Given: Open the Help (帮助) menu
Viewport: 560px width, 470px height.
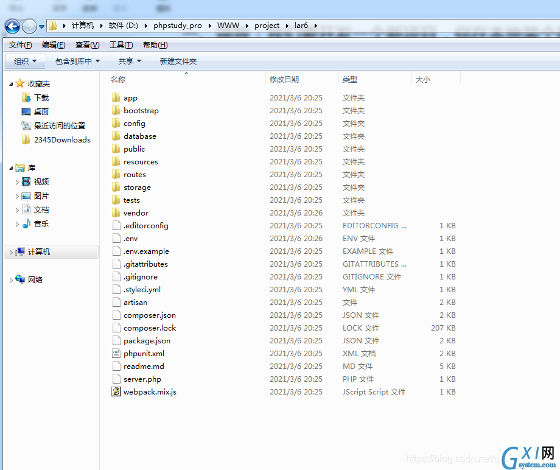Looking at the screenshot, I should (x=155, y=44).
